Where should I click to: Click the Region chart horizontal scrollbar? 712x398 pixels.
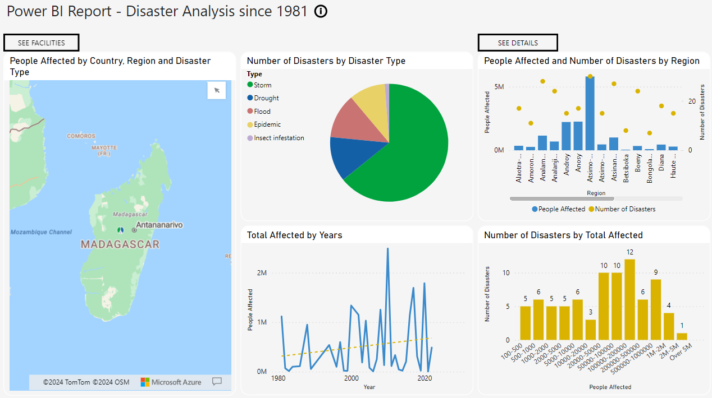pos(562,198)
